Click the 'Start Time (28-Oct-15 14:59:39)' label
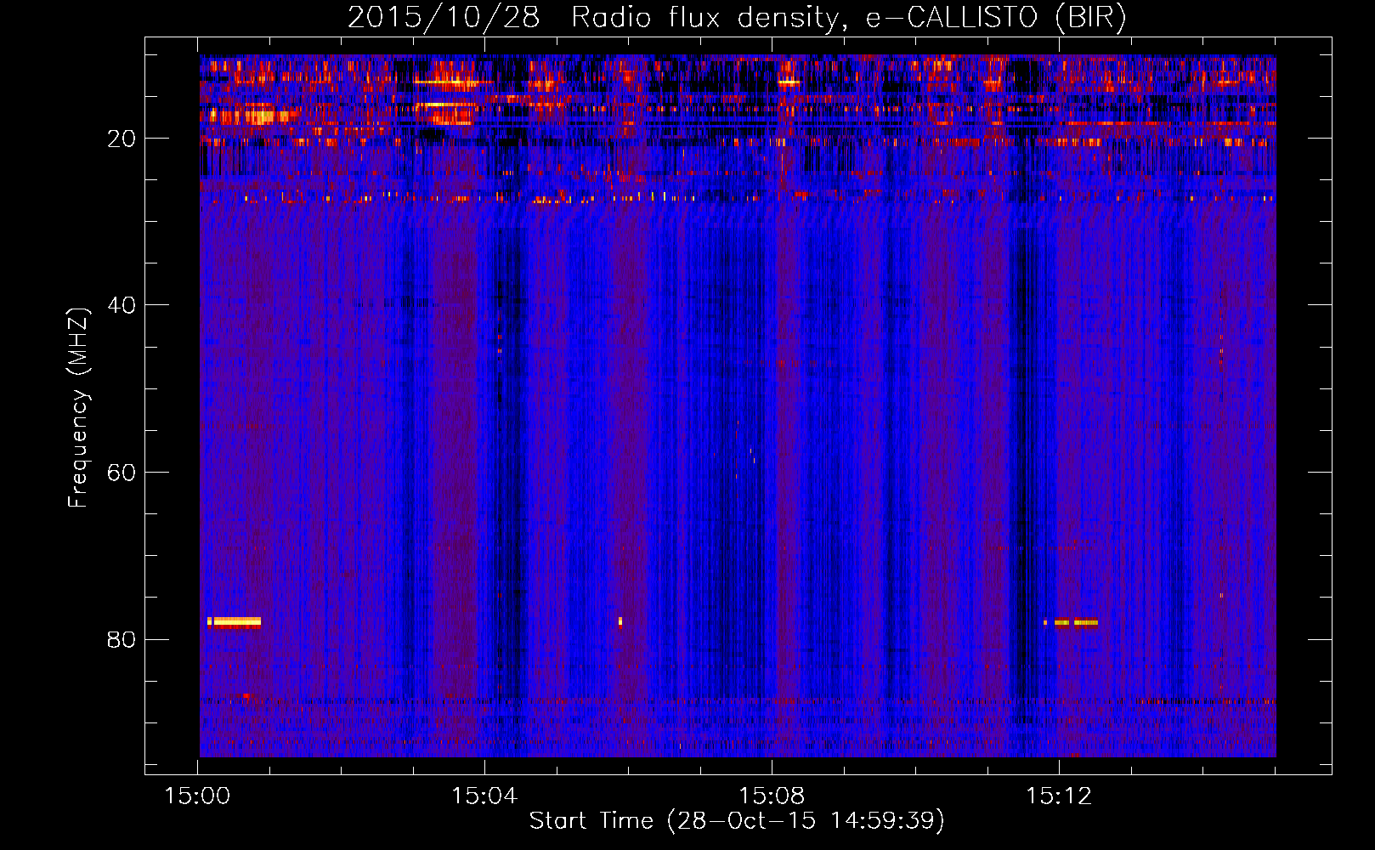Viewport: 1375px width, 850px height. click(x=737, y=821)
